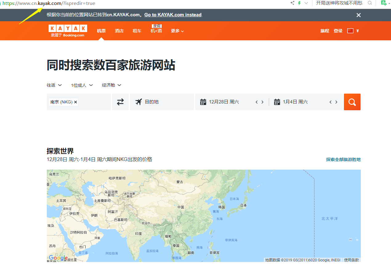Click the green translate extension icon
Image resolution: width=391 pixels, height=270 pixels.
point(383,3)
